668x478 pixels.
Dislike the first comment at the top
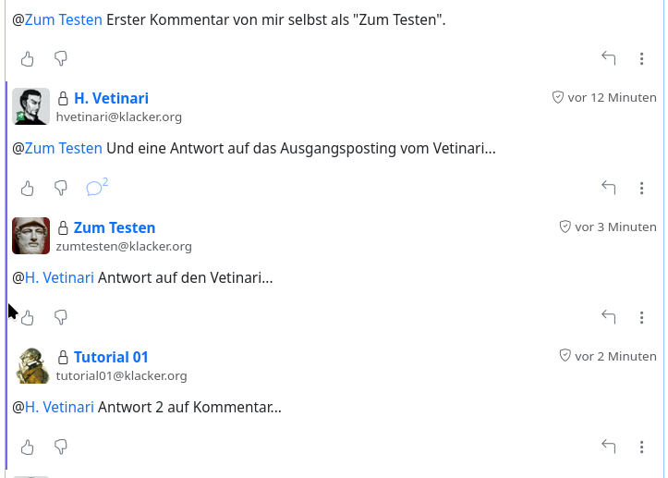tap(61, 59)
